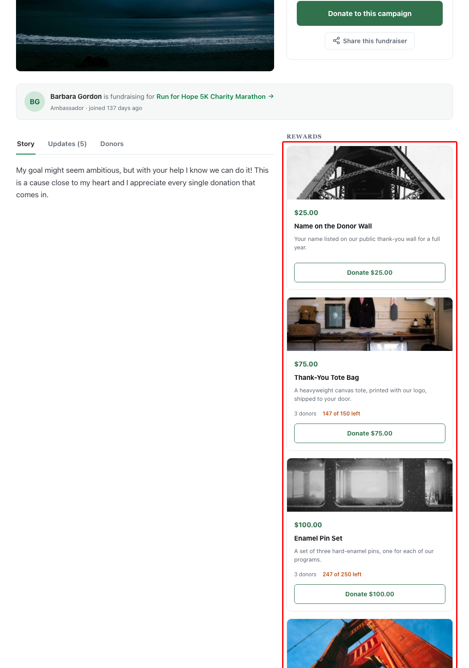Click the Name on the Donor Wall image
Image resolution: width=469 pixels, height=668 pixels.
pyautogui.click(x=370, y=173)
